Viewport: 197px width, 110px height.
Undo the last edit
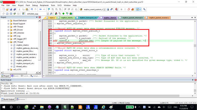pos(32,9)
